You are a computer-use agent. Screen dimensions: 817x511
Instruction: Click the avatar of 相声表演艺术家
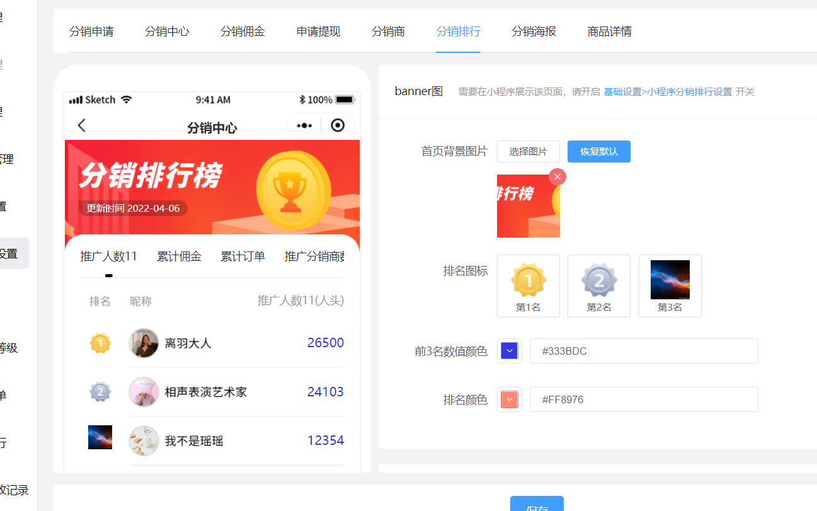point(144,392)
